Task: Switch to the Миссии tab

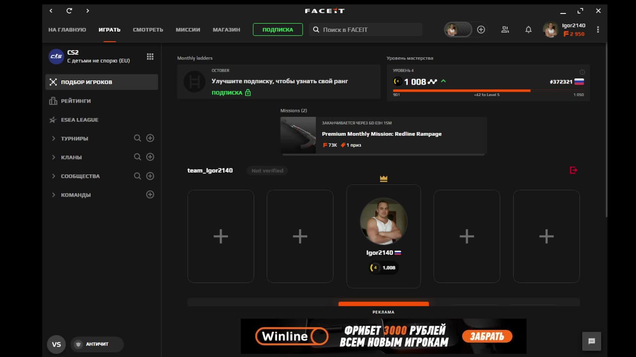Action: pyautogui.click(x=188, y=30)
